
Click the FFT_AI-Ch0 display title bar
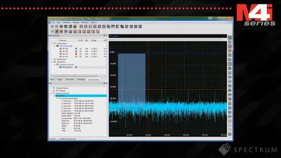click(x=168, y=36)
